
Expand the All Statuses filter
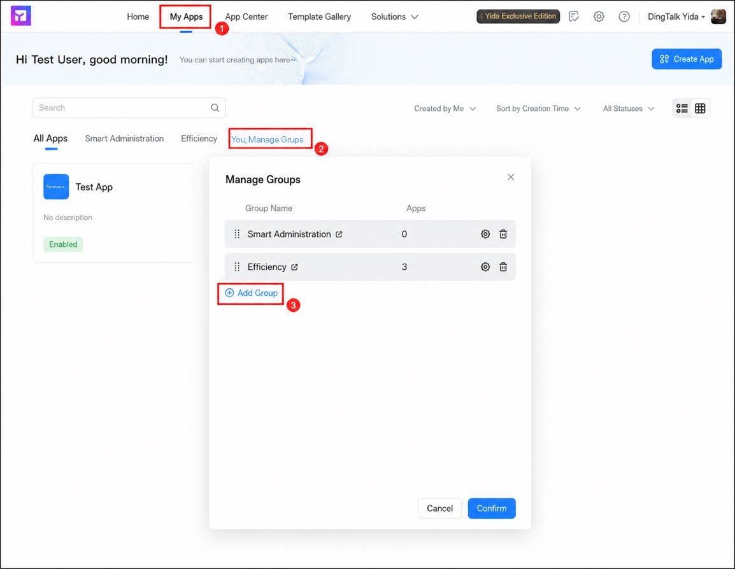click(x=628, y=109)
